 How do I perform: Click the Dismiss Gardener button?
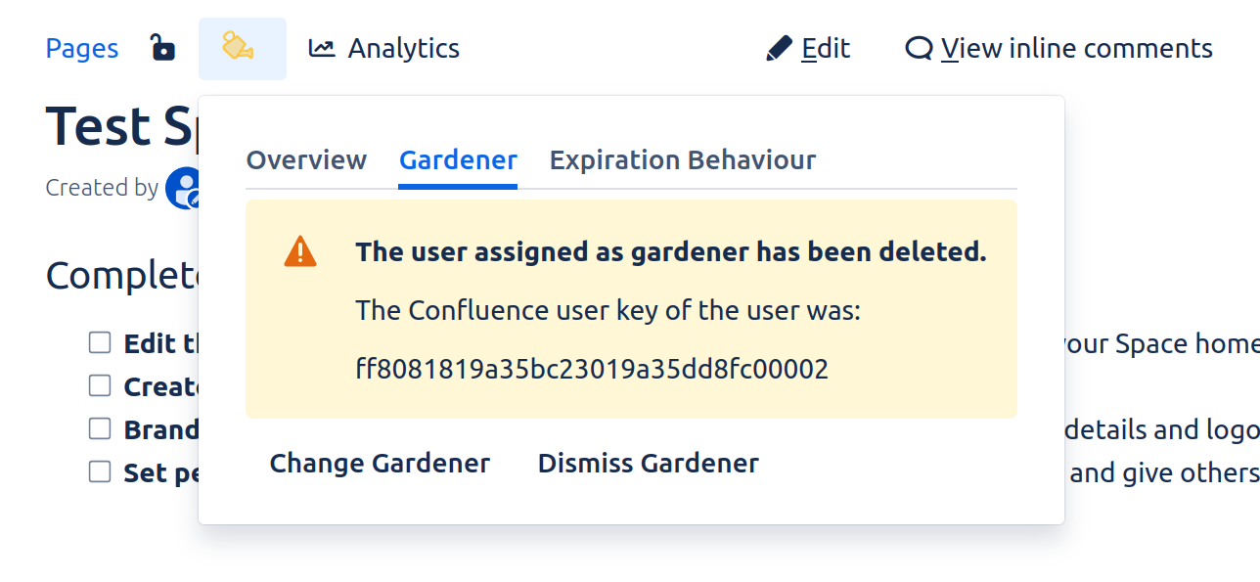click(x=647, y=463)
